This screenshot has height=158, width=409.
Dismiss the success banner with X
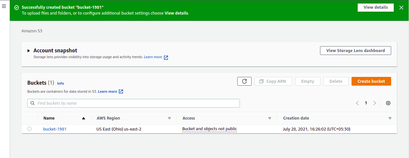click(401, 7)
